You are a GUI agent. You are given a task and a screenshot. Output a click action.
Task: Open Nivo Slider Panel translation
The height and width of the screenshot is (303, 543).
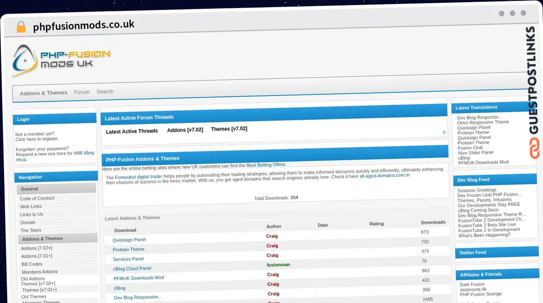tap(476, 152)
